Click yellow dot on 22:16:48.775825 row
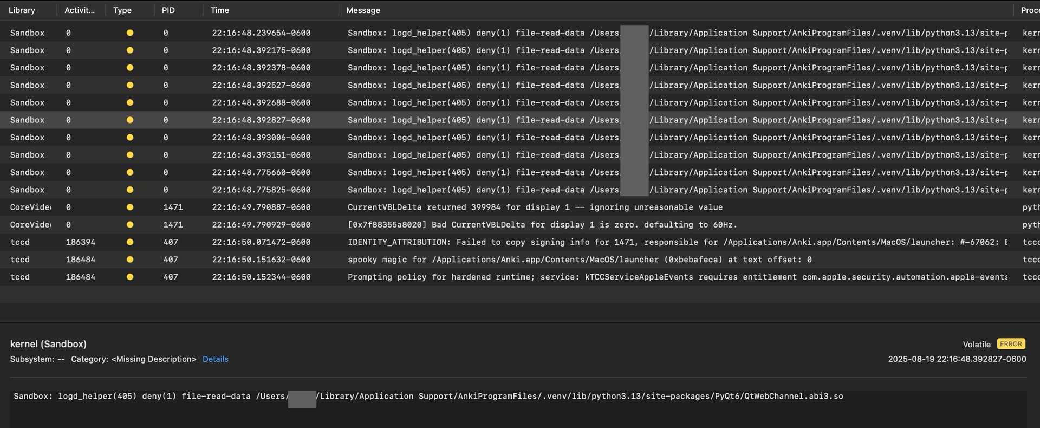 tap(130, 190)
